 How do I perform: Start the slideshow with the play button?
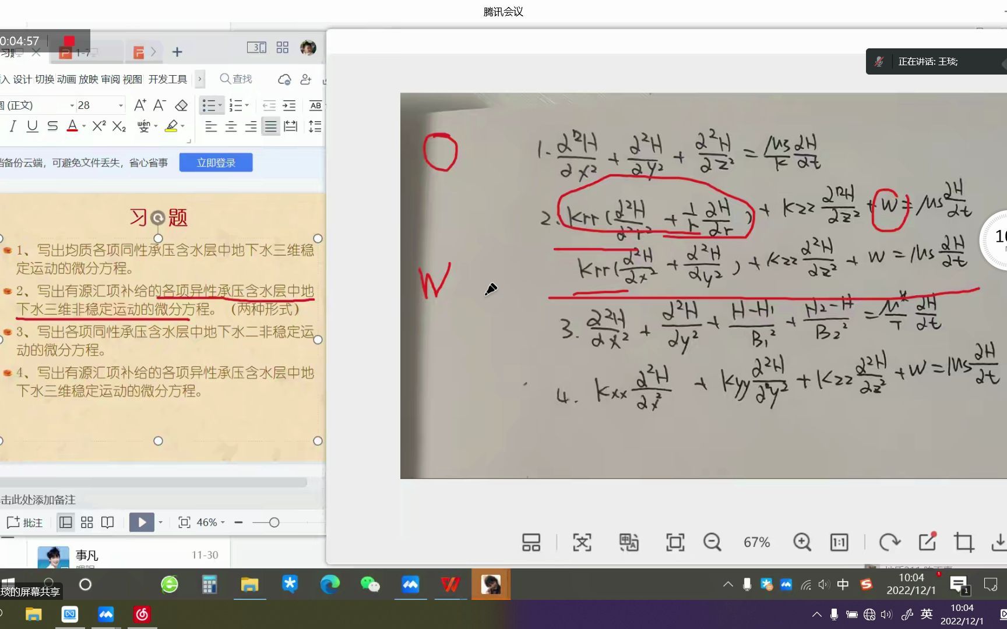tap(142, 522)
